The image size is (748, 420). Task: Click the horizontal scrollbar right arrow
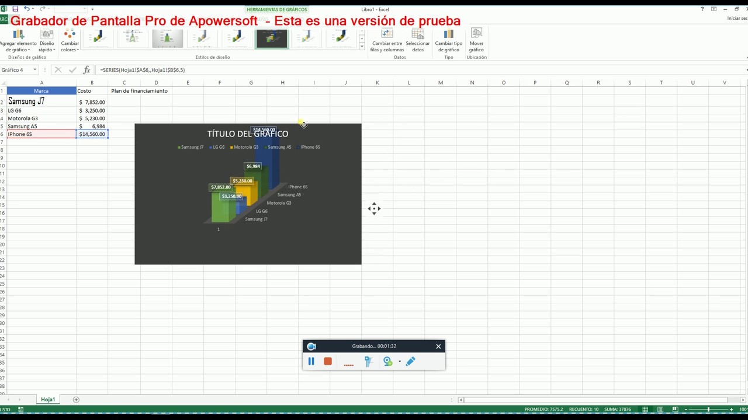(x=743, y=400)
